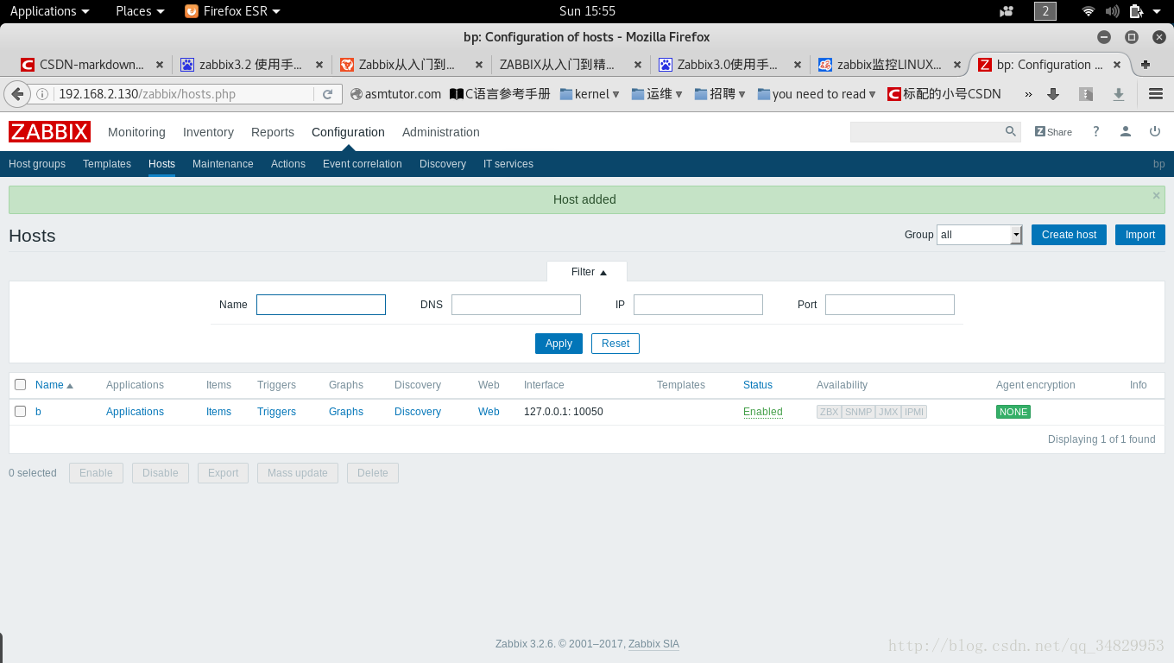Open the Group dropdown
1174x663 pixels.
979,235
